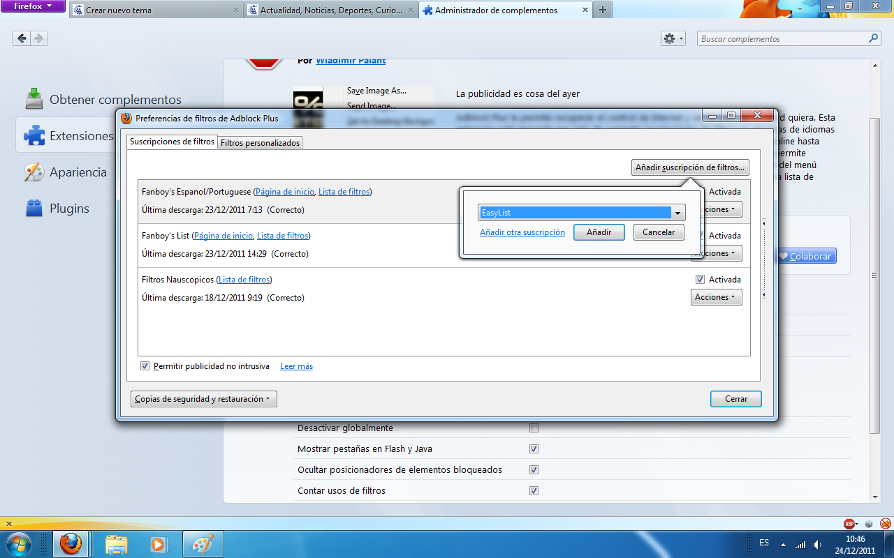Open the Leer más link

(296, 366)
